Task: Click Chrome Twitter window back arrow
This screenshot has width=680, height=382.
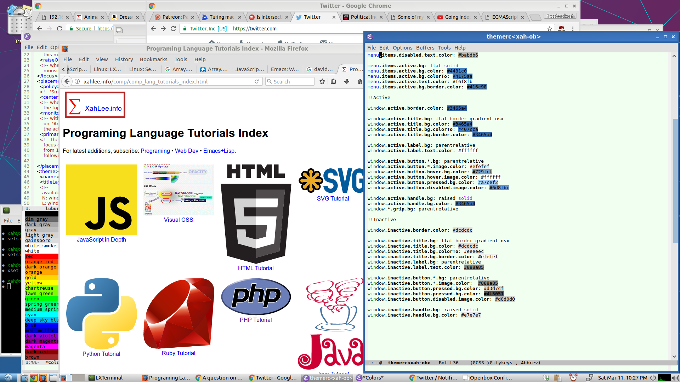Action: (x=153, y=29)
